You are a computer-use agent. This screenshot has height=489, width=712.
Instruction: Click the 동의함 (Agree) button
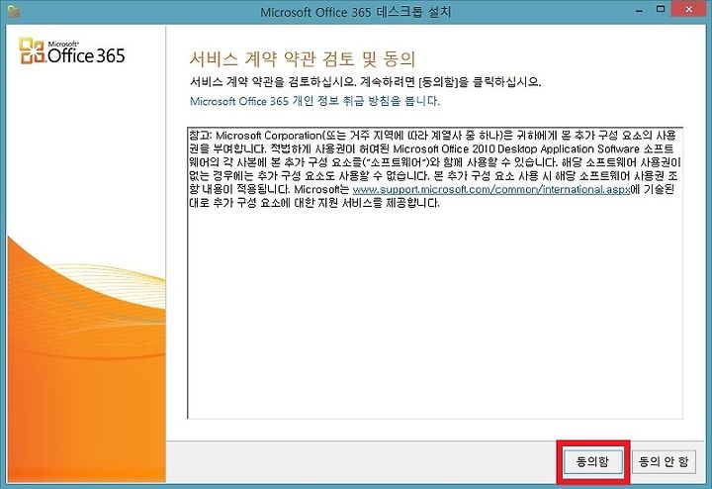pos(593,461)
